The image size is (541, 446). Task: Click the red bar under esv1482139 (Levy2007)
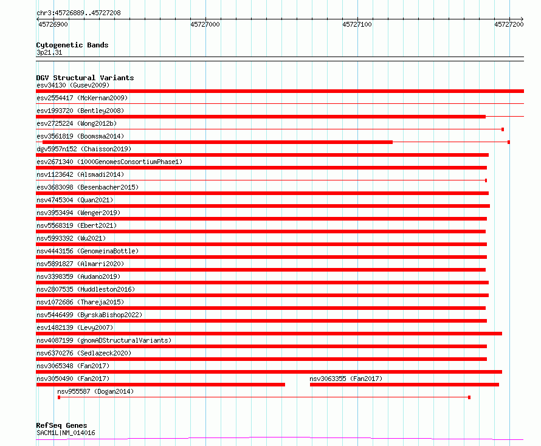(269, 334)
